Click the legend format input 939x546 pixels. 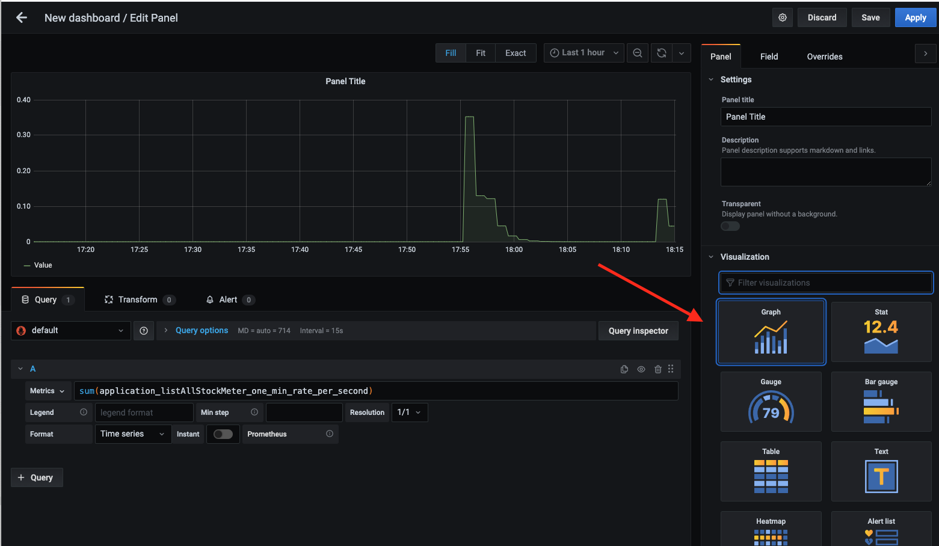(144, 413)
